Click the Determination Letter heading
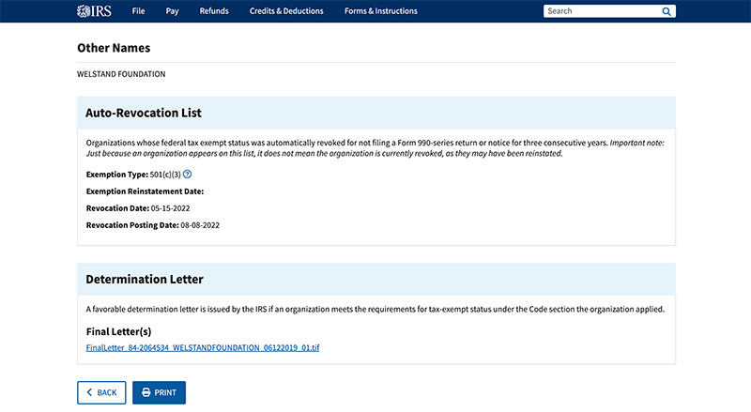The width and height of the screenshot is (751, 412). 145,279
